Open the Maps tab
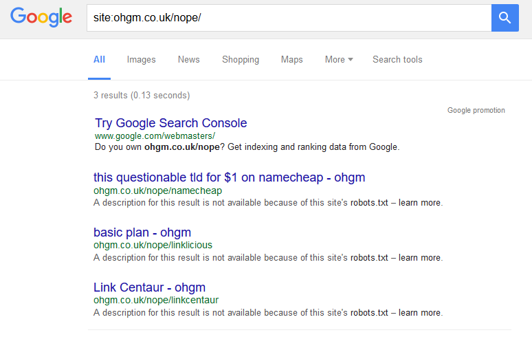This screenshot has height=337, width=532. [292, 60]
